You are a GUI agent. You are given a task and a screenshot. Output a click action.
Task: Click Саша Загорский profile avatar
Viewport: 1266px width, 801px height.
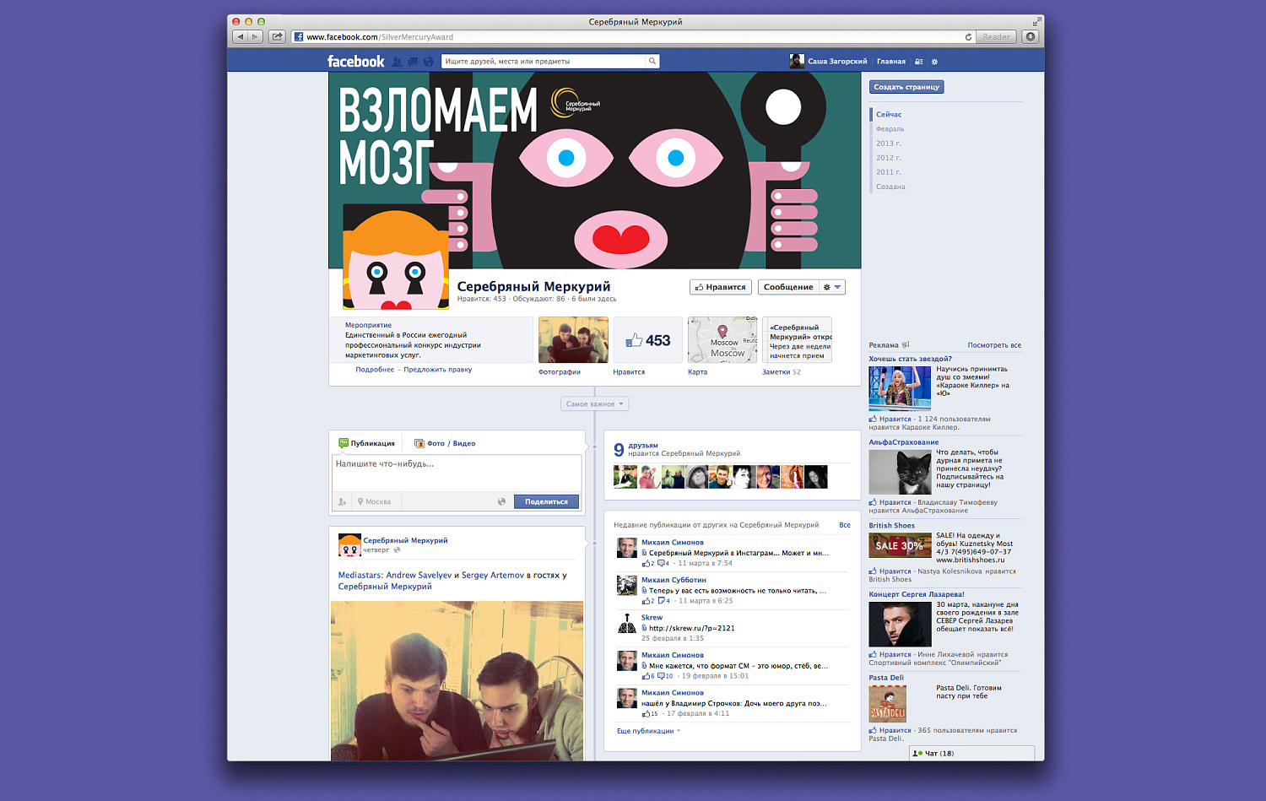[797, 61]
